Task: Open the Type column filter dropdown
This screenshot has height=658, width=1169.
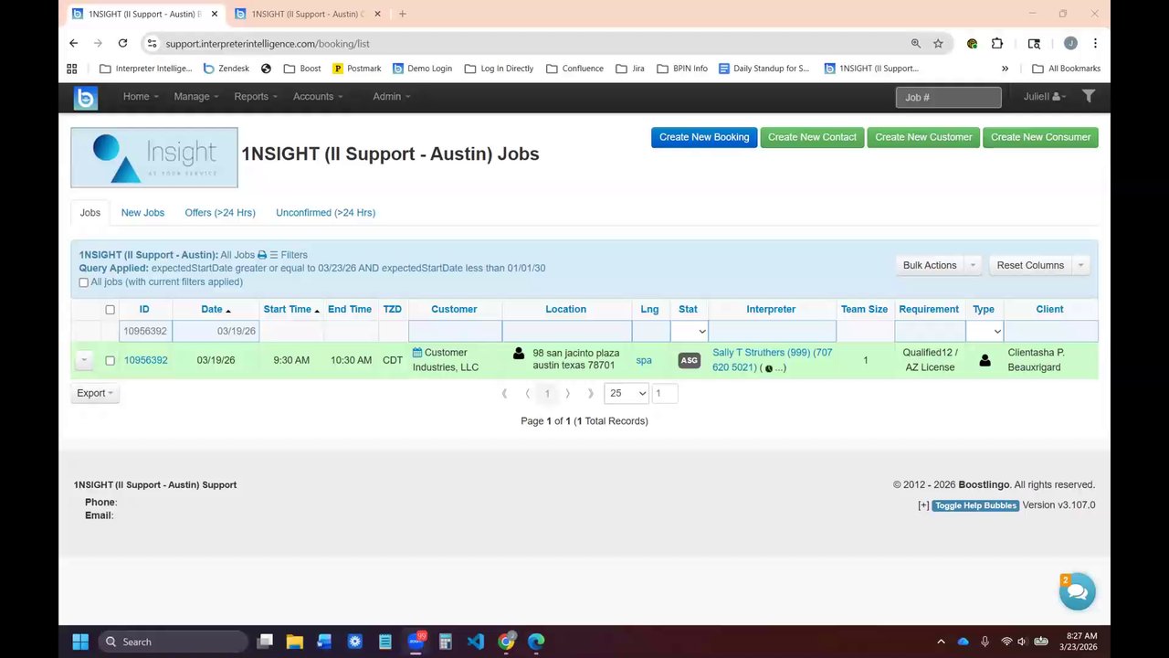Action: point(985,331)
